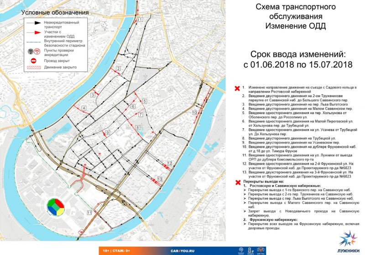Viewport: 365px width, 255px height.
Task: Click numbered marker 5 on the map
Action: click(145, 101)
